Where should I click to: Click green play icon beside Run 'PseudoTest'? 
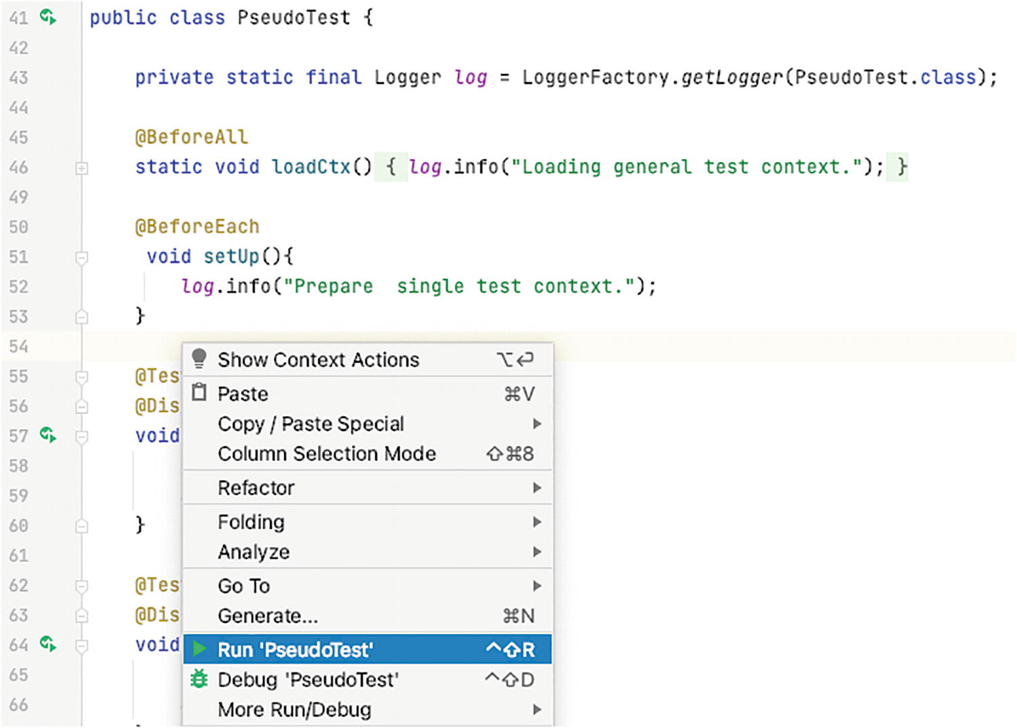[199, 649]
